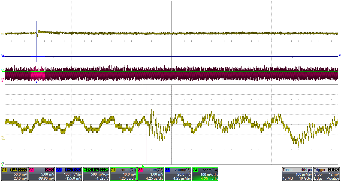This screenshot has width=341, height=181.
Task: Open the Trigger settings box
Action: point(327,174)
